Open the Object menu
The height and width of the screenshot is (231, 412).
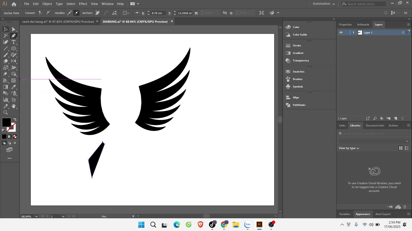point(47,4)
